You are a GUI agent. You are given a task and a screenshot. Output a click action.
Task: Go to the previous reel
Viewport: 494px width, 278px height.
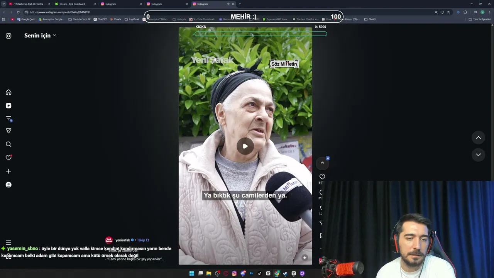478,137
